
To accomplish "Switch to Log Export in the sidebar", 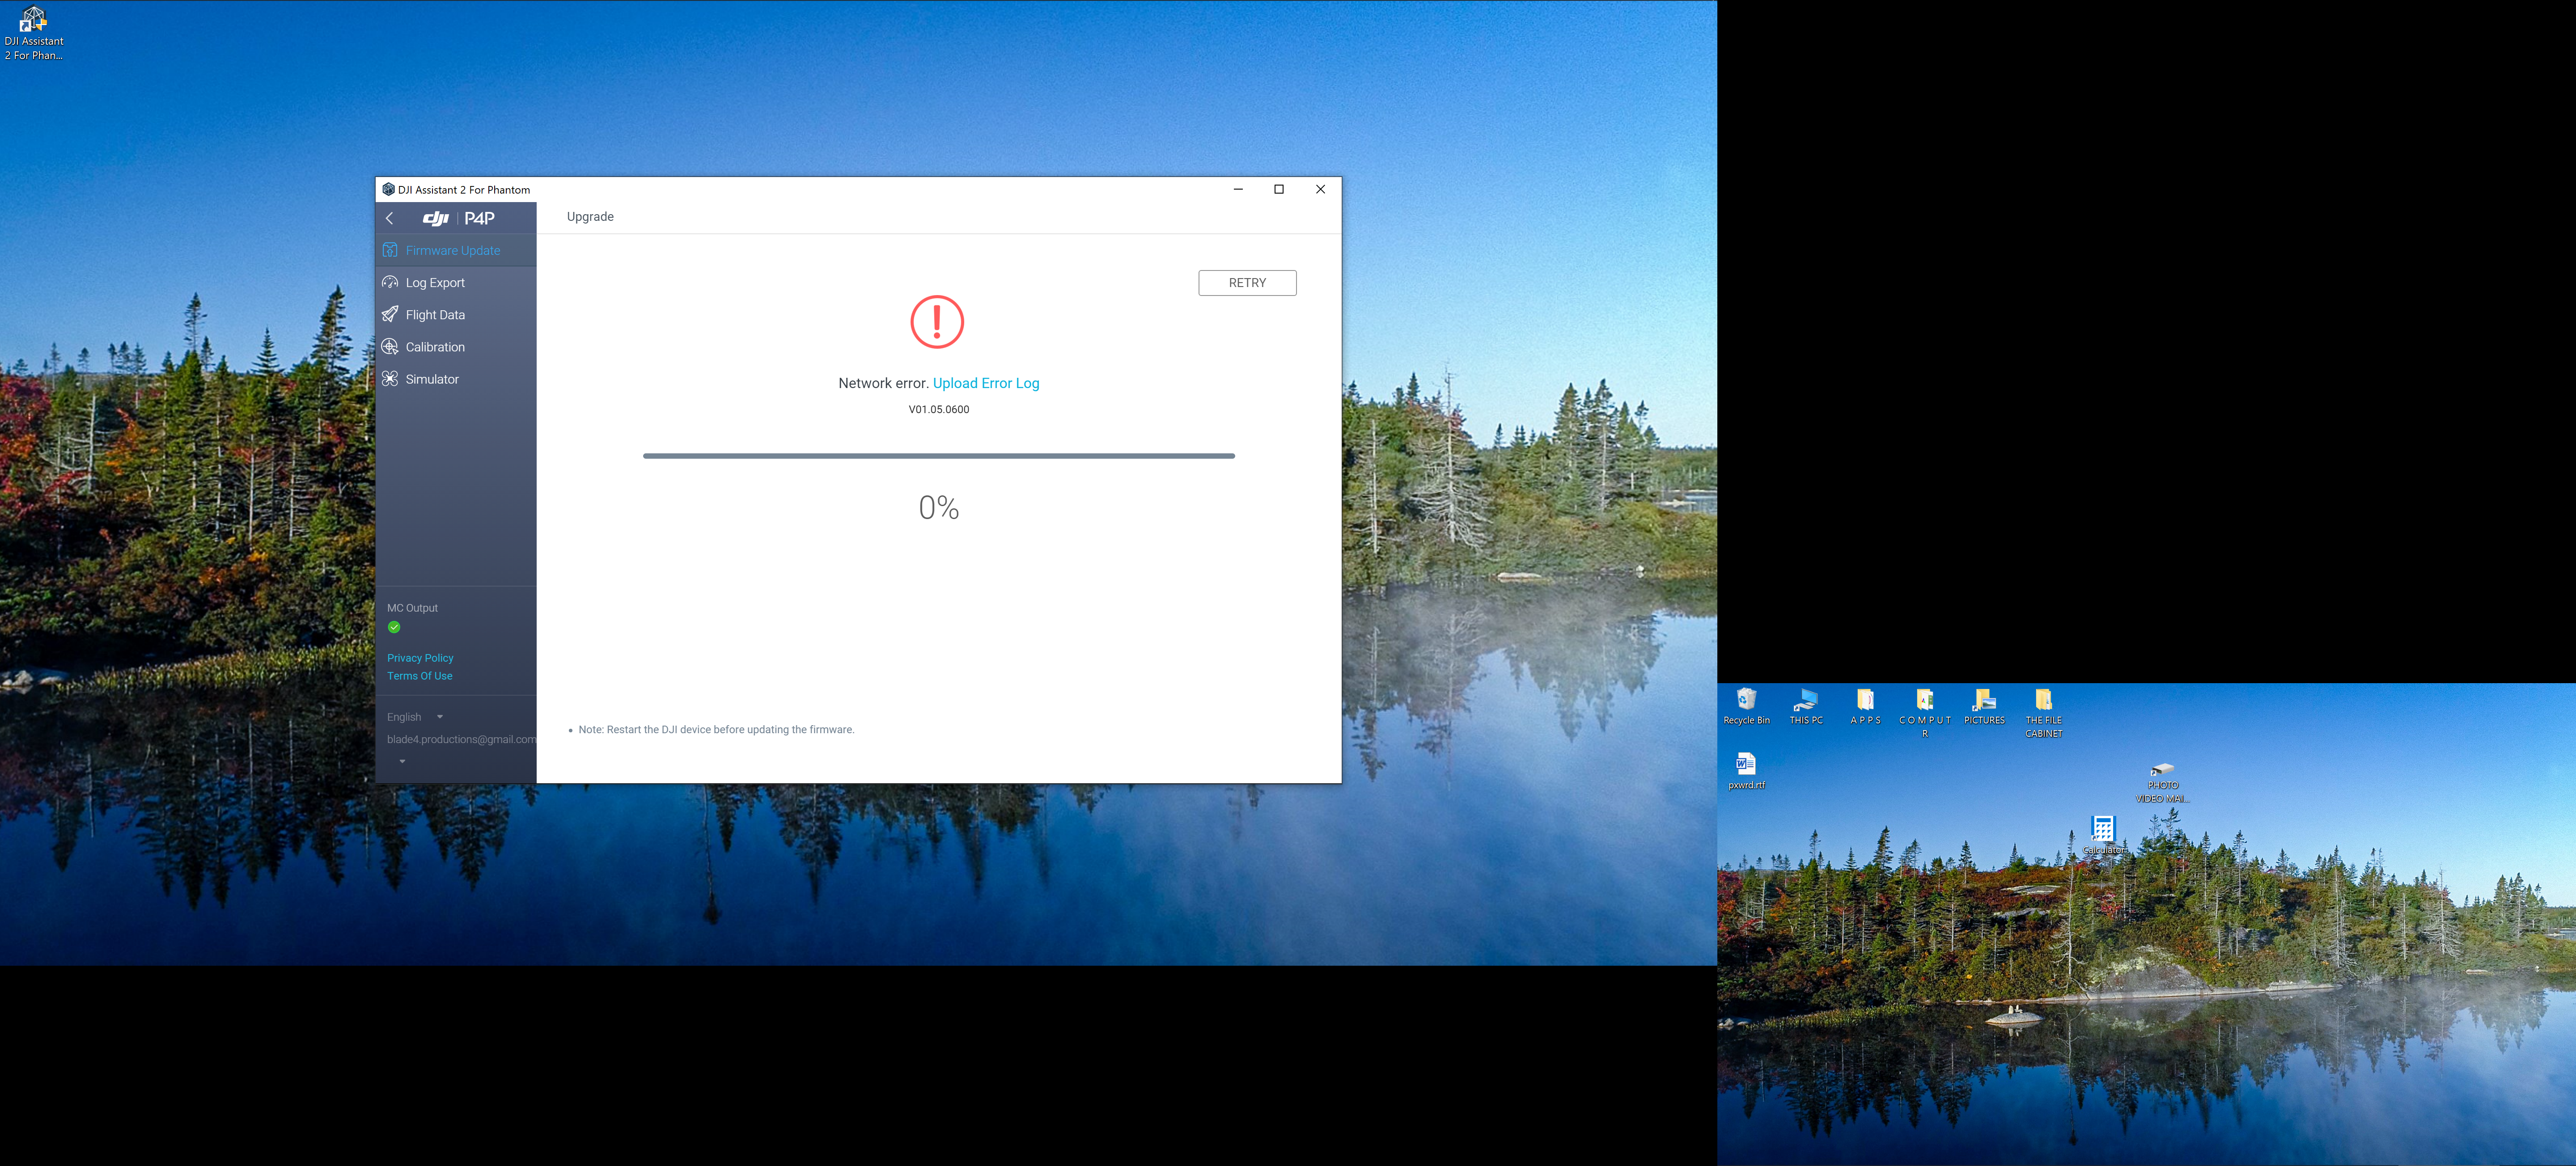I will click(456, 283).
